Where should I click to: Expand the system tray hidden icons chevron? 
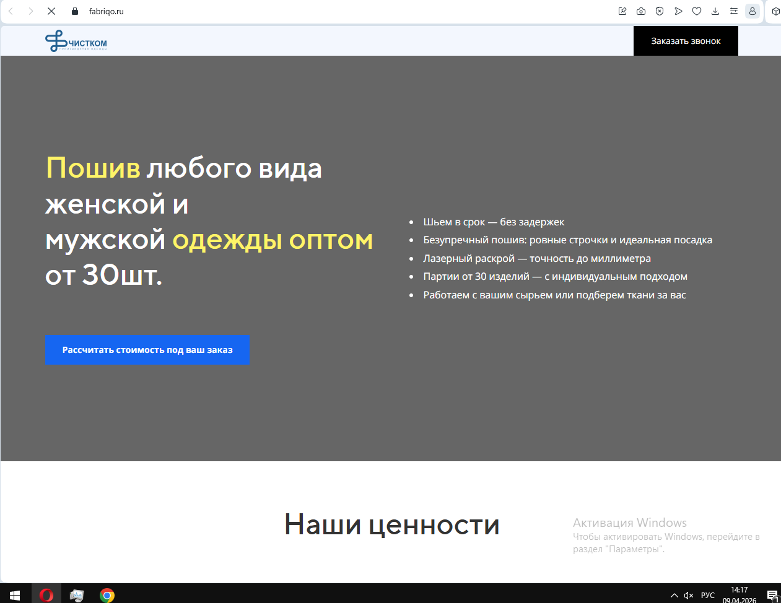pyautogui.click(x=674, y=596)
